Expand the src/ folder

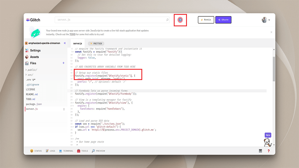pos(29,75)
